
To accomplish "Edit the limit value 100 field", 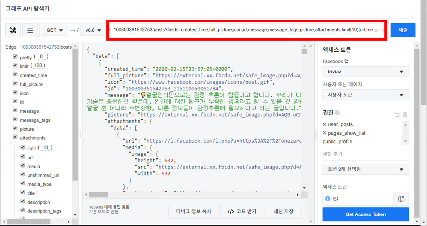I will click(x=38, y=65).
